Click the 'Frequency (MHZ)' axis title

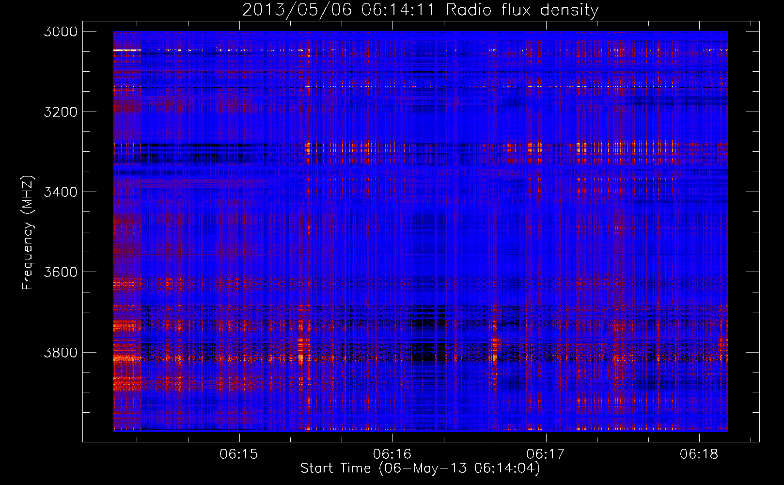(28, 233)
